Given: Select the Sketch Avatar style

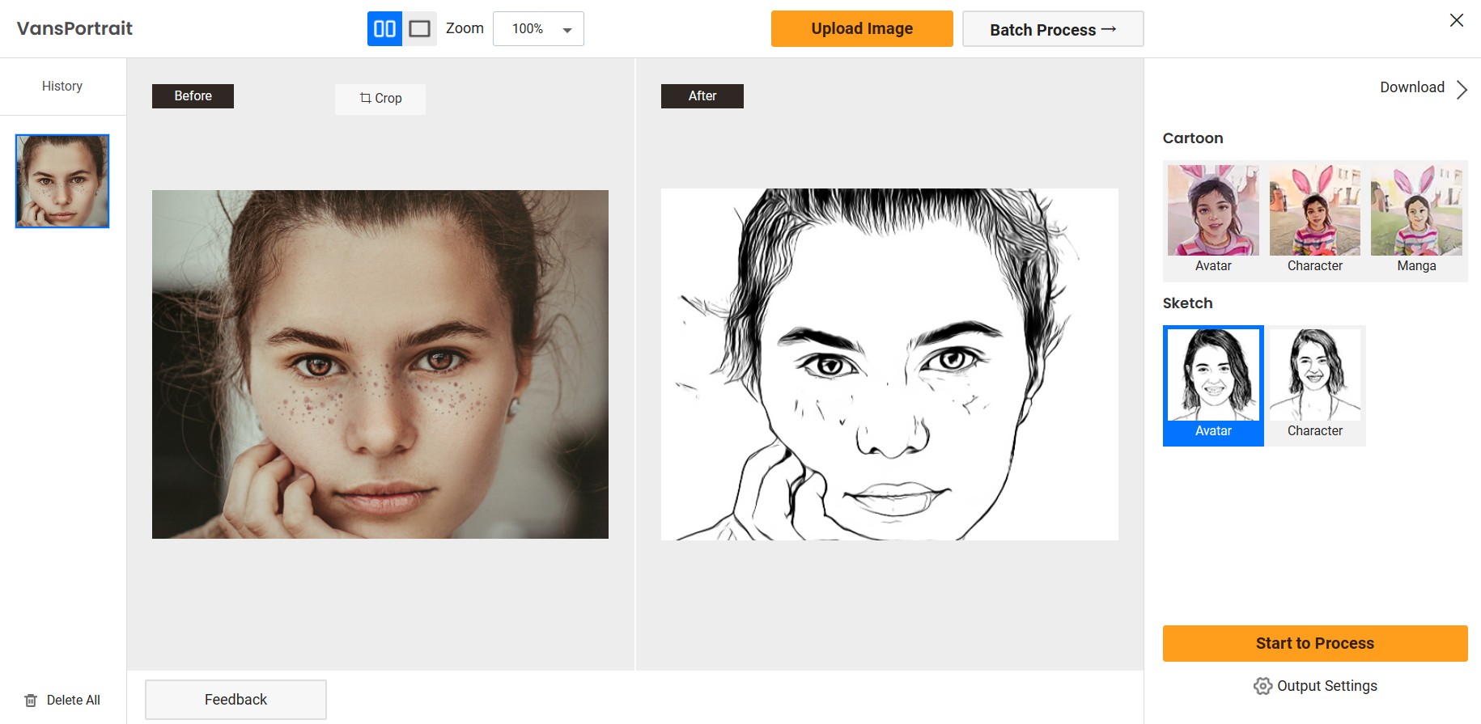Looking at the screenshot, I should click(1213, 386).
